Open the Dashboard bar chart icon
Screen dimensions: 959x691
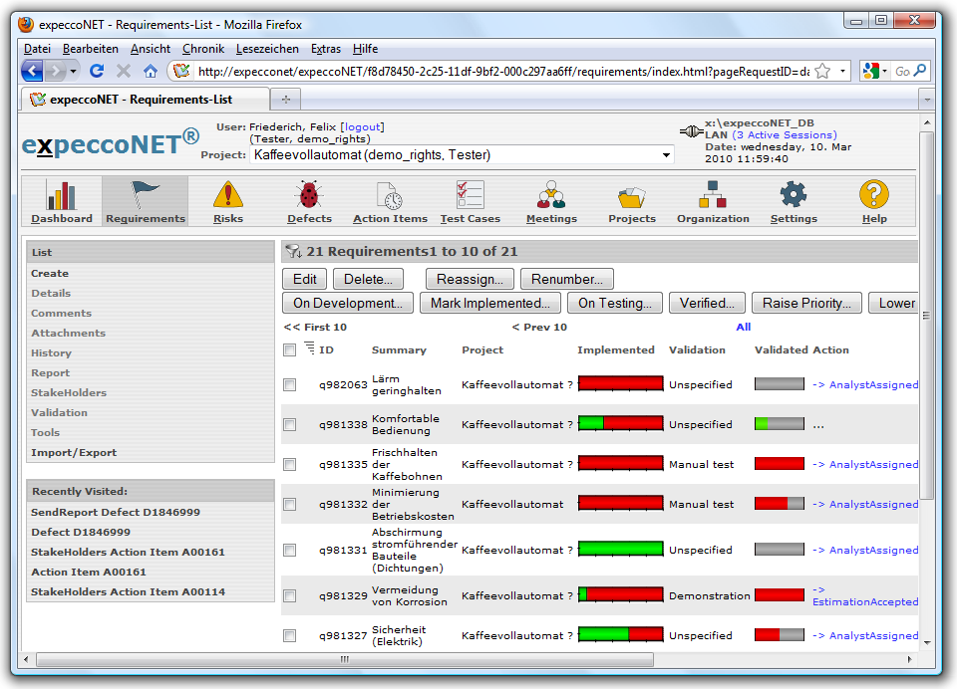61,195
